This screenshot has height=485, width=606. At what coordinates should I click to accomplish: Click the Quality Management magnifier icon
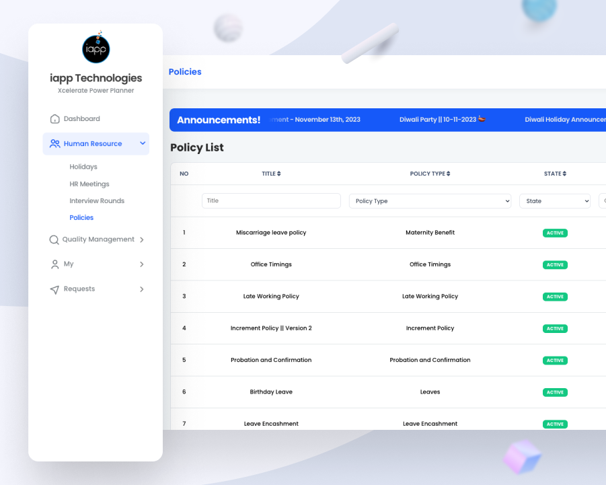(54, 239)
